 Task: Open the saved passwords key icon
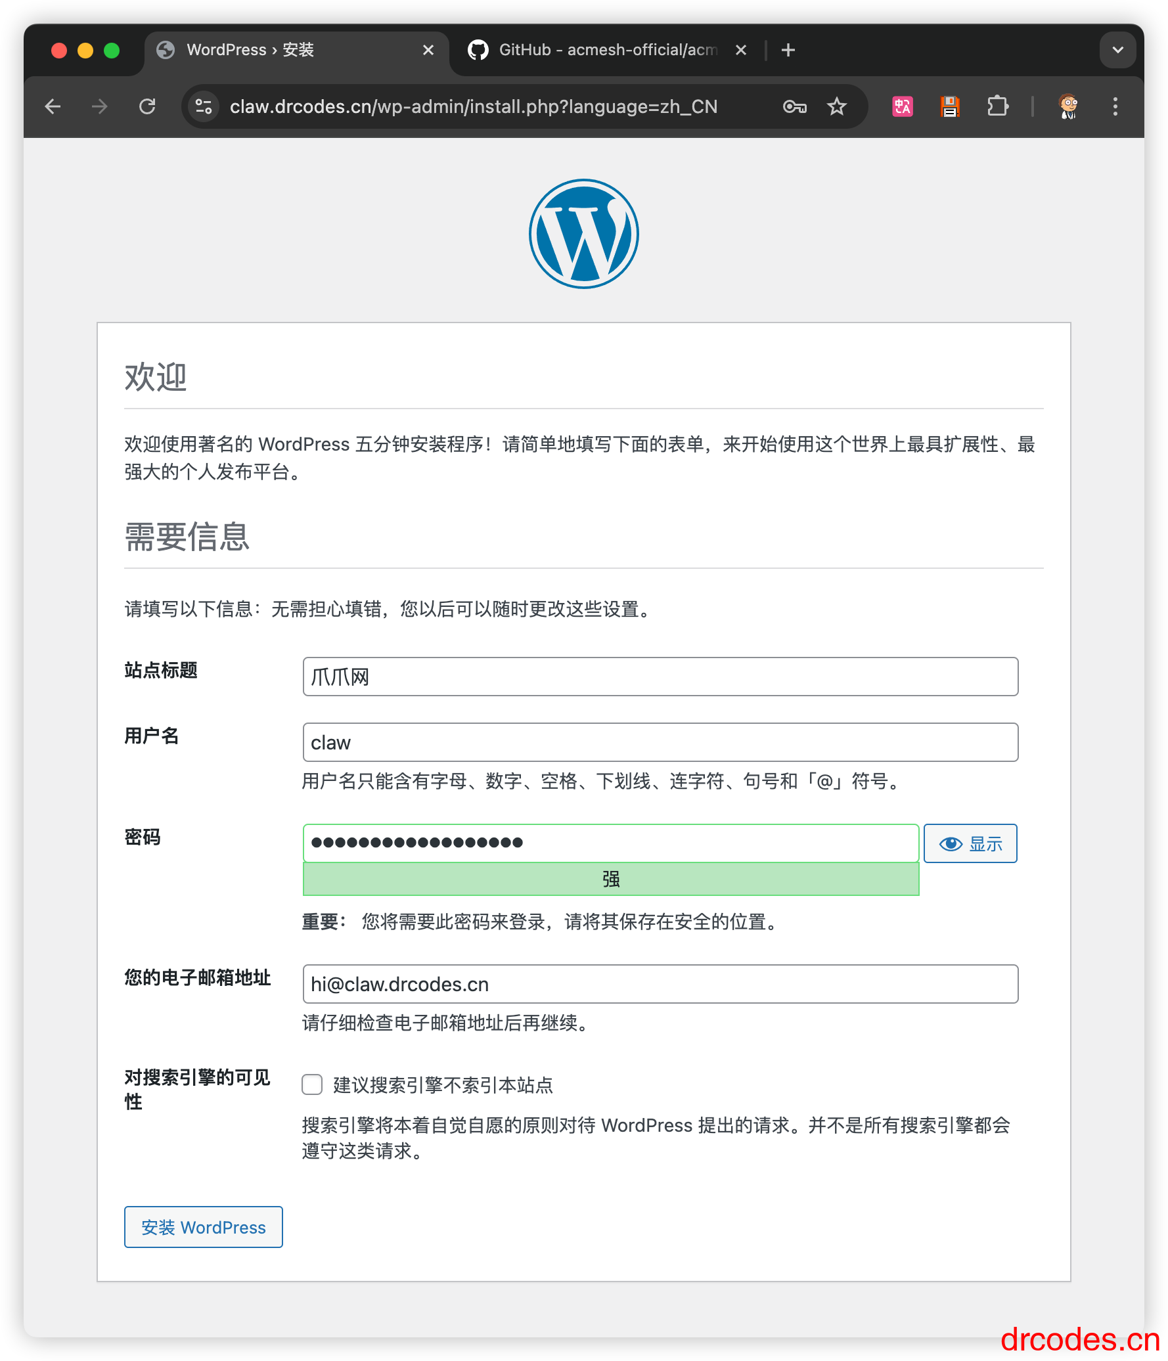coord(795,106)
